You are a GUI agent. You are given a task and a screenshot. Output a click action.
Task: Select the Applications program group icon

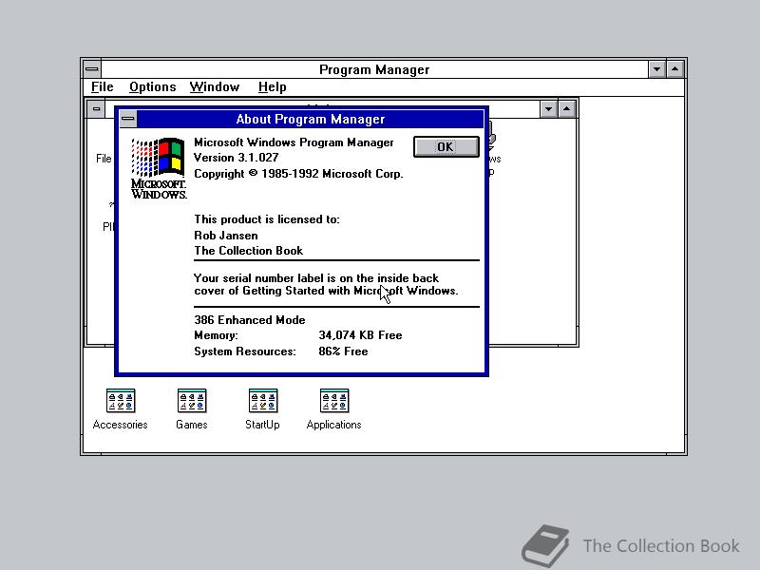coord(334,409)
